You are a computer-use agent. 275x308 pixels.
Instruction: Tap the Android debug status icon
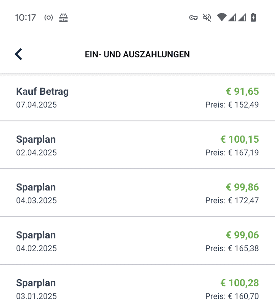tap(64, 18)
